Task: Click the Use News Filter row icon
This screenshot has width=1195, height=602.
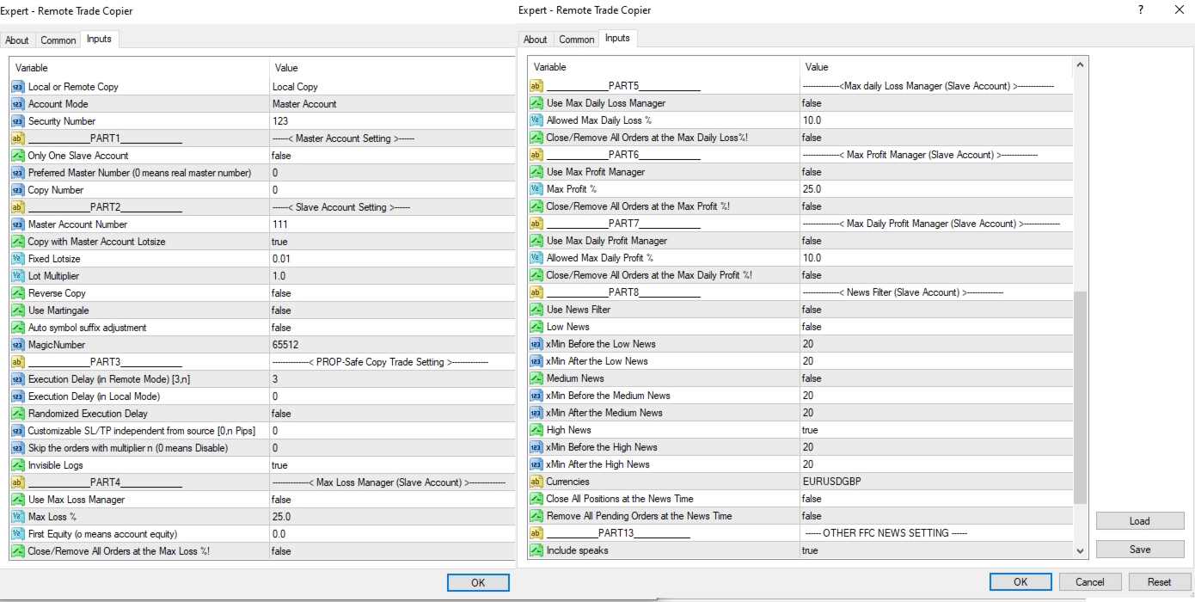Action: (536, 310)
